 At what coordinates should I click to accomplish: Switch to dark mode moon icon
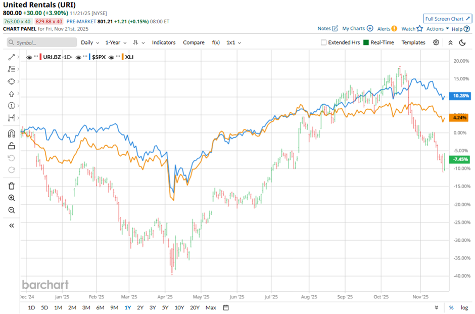(x=462, y=42)
